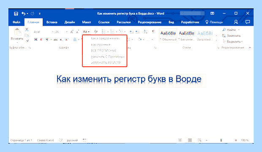
Task: Switch to the Рецензирование tab
Action: coord(150,22)
